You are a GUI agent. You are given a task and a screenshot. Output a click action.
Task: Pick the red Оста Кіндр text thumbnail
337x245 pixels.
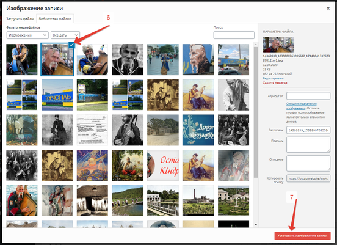tap(163, 165)
